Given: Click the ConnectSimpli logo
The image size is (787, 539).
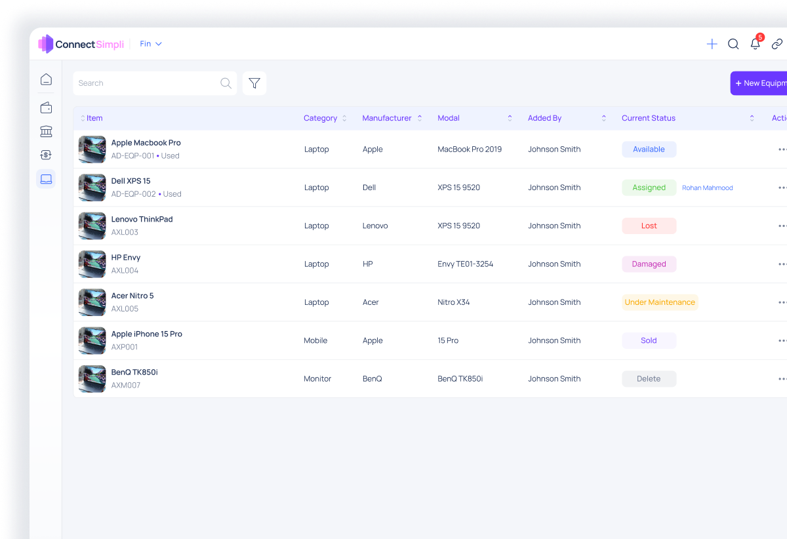Looking at the screenshot, I should pyautogui.click(x=81, y=43).
